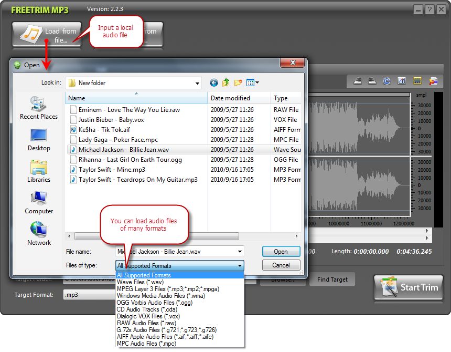
Task: Click the fade-in waveform icon in toolbar
Action: pos(358,81)
